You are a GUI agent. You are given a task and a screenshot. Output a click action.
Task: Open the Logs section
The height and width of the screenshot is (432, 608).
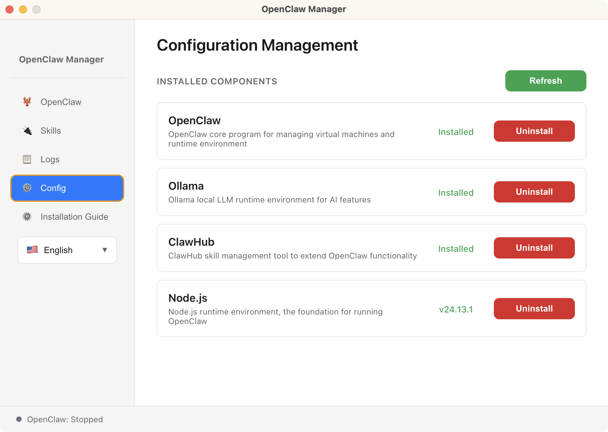[50, 159]
